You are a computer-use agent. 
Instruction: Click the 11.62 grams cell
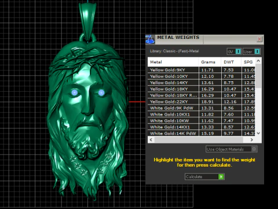pyautogui.click(x=210, y=121)
